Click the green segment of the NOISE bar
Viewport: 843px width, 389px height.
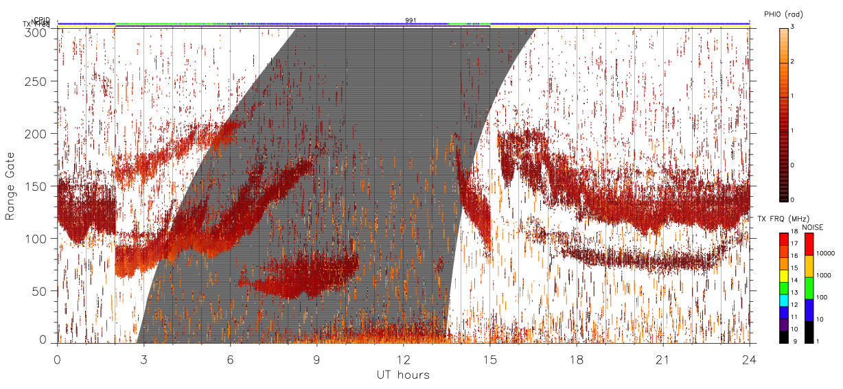809,288
